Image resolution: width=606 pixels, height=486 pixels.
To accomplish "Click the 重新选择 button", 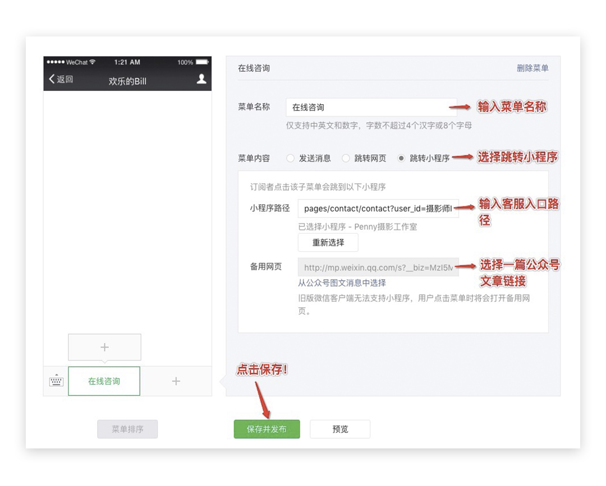I will [328, 243].
